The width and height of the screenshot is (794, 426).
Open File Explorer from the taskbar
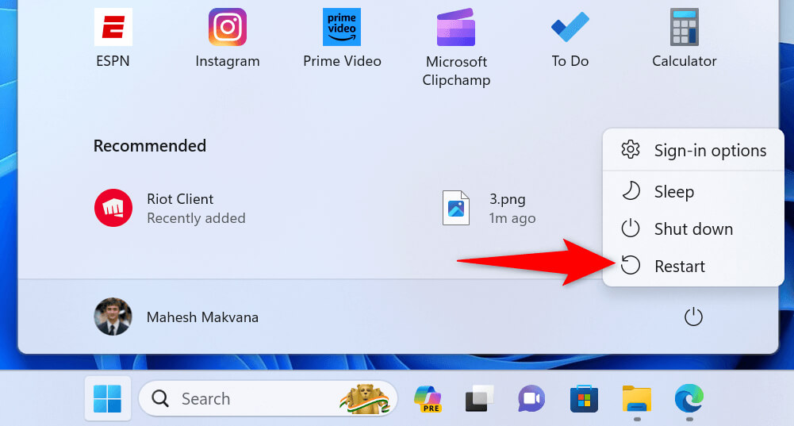[x=636, y=399]
